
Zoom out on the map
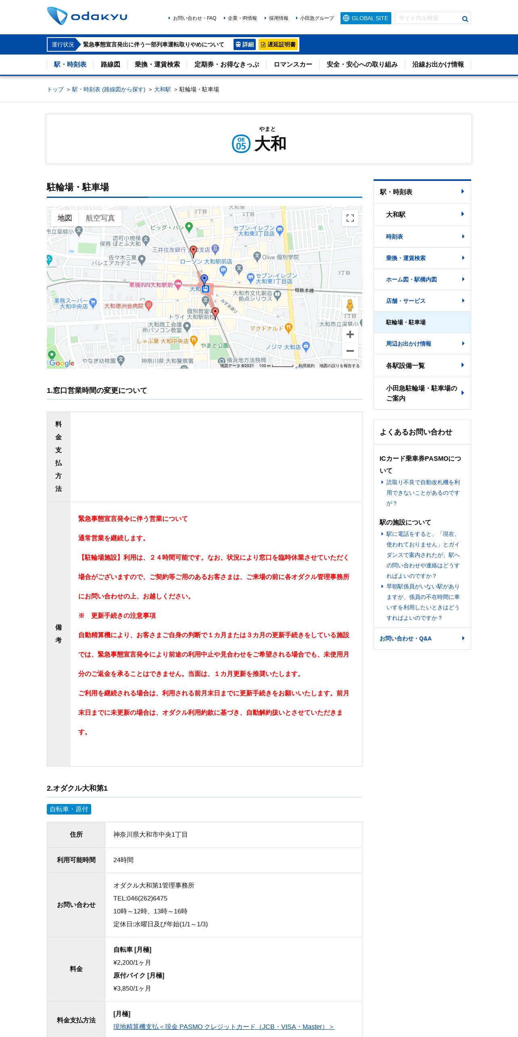tap(350, 351)
